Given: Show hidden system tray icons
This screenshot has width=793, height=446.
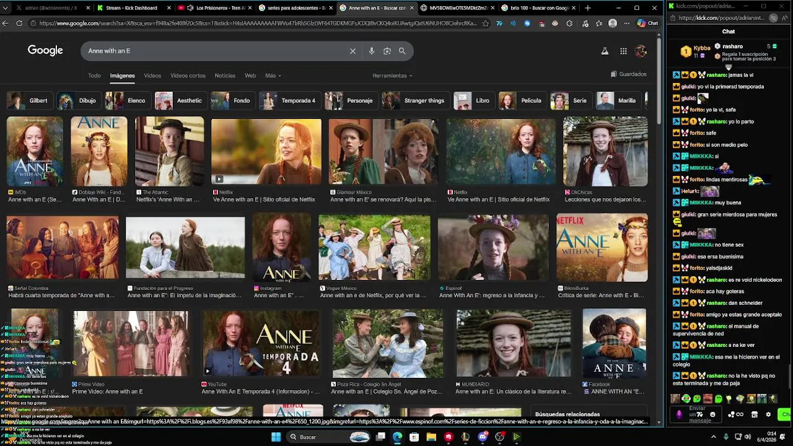Looking at the screenshot, I should click(714, 437).
